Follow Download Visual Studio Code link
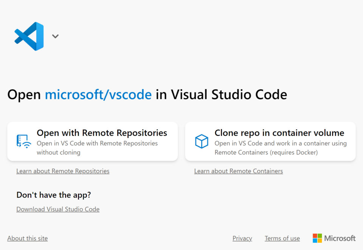 pos(58,209)
